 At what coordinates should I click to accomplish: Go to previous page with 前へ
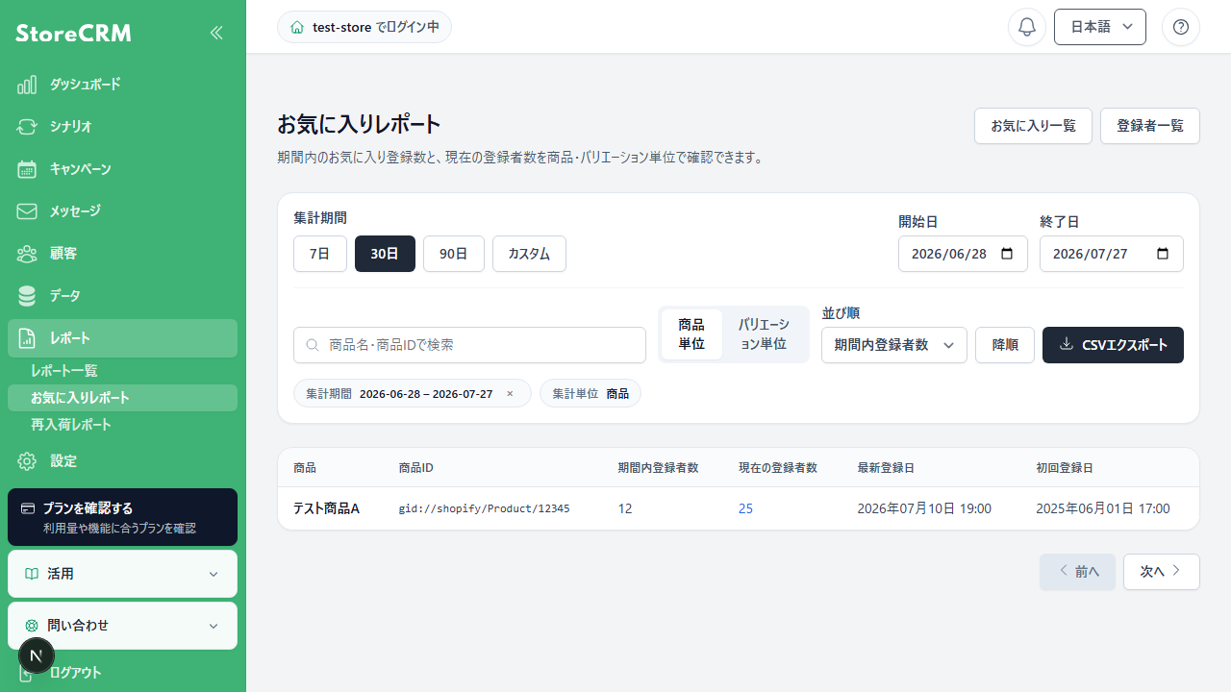click(1077, 572)
